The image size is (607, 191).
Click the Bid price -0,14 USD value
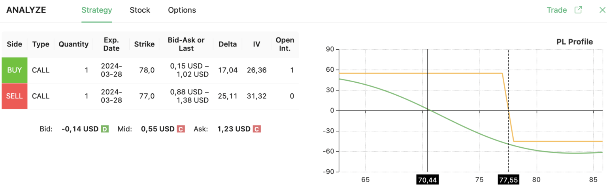80,129
